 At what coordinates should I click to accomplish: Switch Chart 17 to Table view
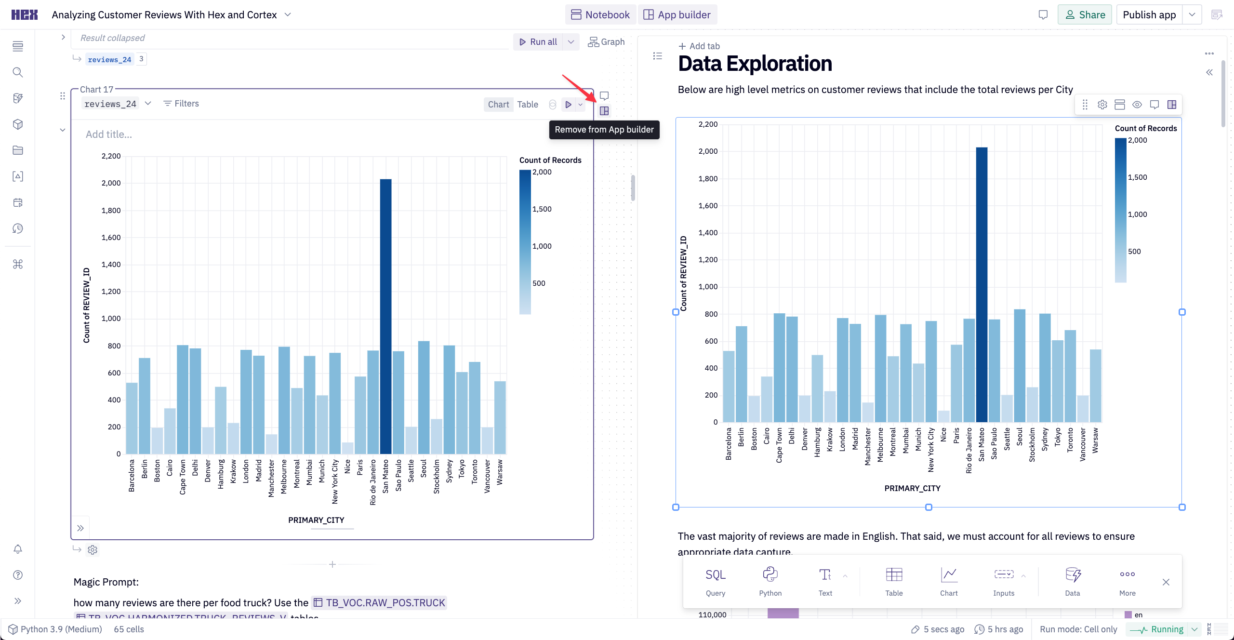pyautogui.click(x=528, y=104)
